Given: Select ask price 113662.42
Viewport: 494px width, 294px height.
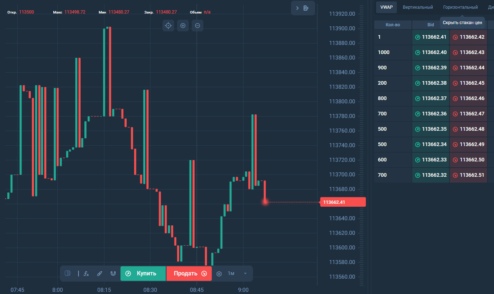Looking at the screenshot, I should pyautogui.click(x=472, y=37).
